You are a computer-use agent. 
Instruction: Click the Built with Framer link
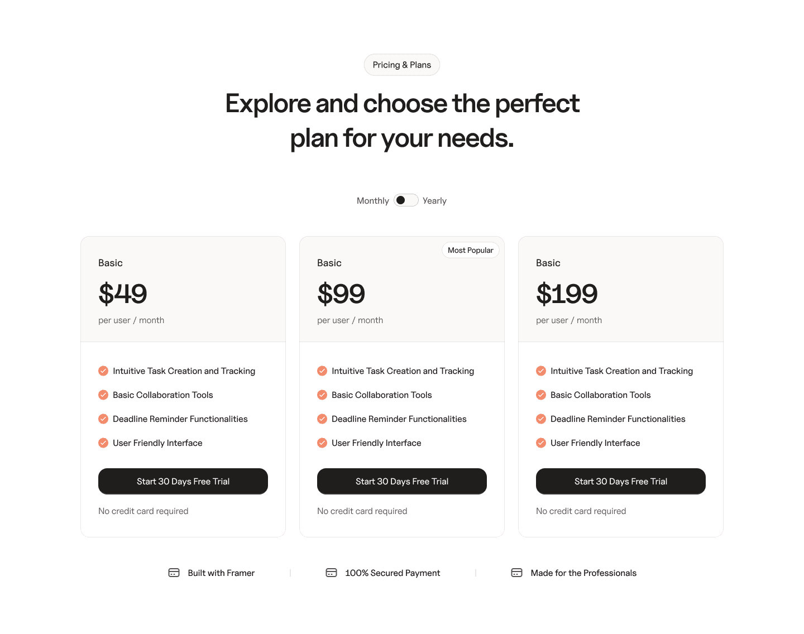pyautogui.click(x=221, y=573)
